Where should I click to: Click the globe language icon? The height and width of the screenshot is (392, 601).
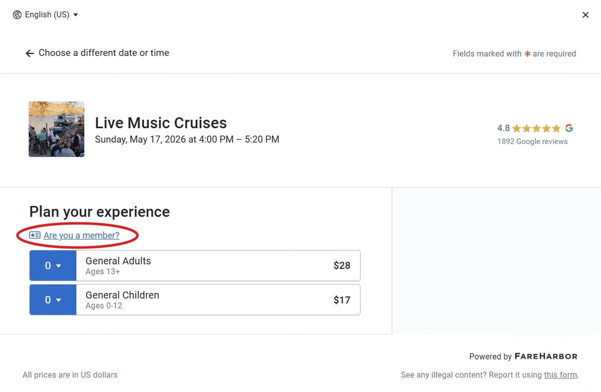[x=18, y=15]
